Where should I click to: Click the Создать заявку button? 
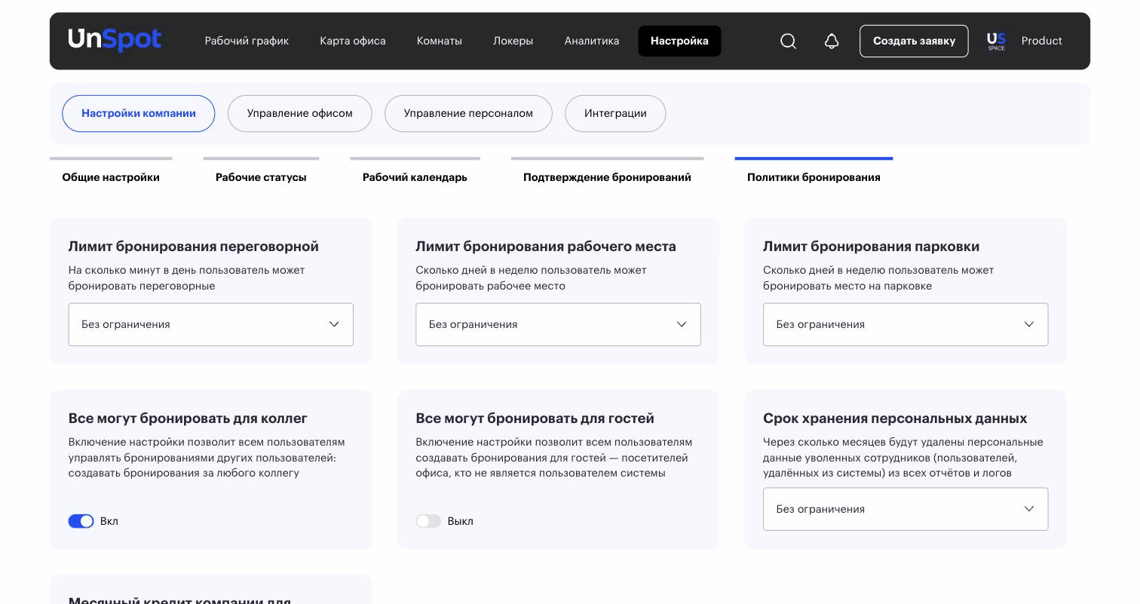click(x=914, y=41)
